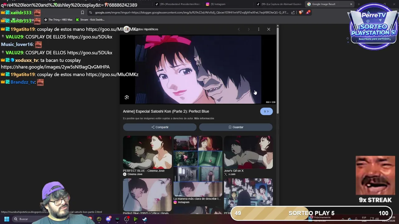Click the Sorteo PlayStation 5 PerreTV banner

click(373, 27)
